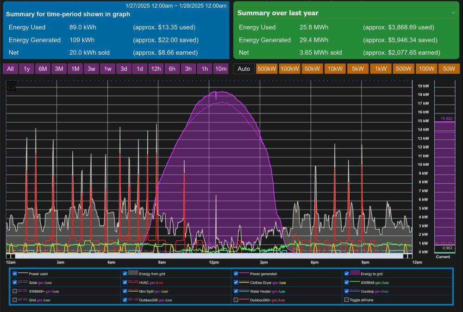Viewport: 463px width, 312px height.
Task: Hide the Water Heater series
Action: pos(236,291)
